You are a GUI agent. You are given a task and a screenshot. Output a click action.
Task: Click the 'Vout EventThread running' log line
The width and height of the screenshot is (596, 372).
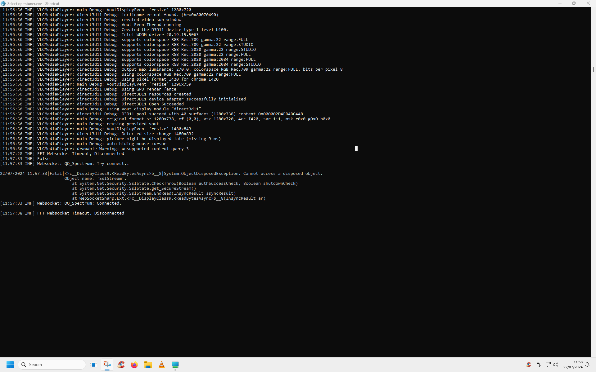[91, 25]
